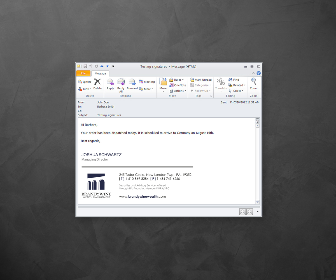Click Save in the Quick Access Toolbar
This screenshot has width=336, height=280.
click(85, 66)
